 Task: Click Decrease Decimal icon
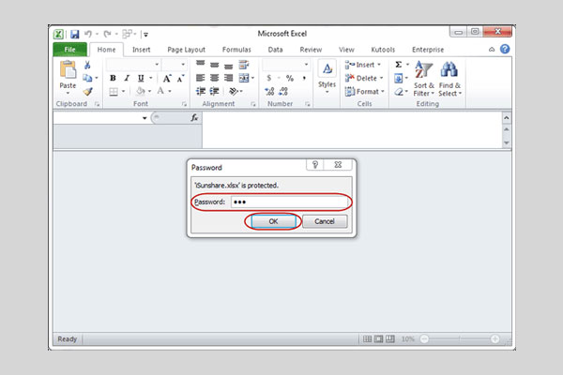[x=283, y=92]
